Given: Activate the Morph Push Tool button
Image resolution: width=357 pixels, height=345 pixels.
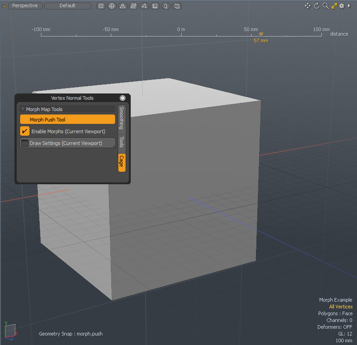Looking at the screenshot, I should (68, 120).
